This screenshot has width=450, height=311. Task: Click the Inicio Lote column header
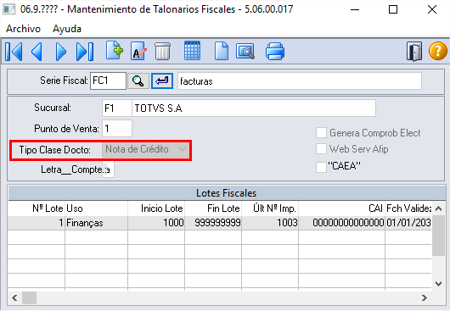[156, 208]
